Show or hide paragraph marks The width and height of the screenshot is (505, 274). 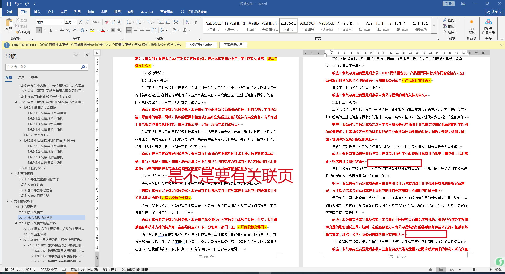point(196,22)
